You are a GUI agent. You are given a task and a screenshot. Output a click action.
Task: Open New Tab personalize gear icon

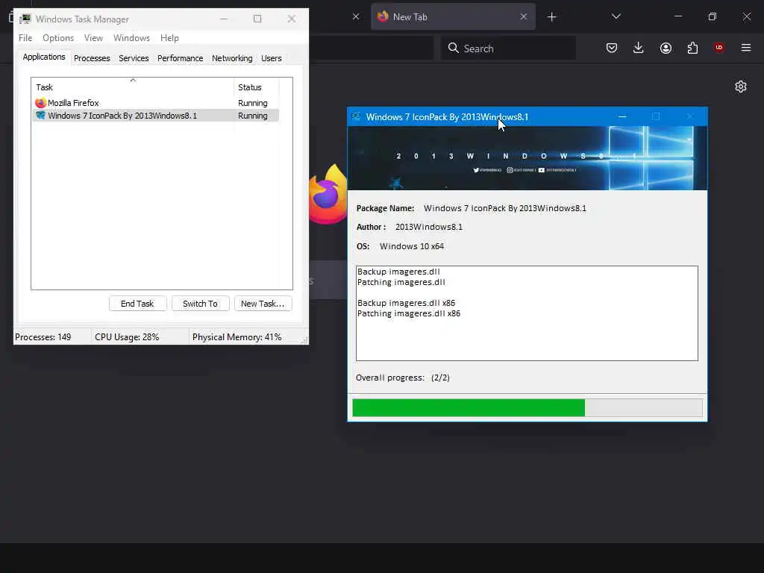pos(741,87)
